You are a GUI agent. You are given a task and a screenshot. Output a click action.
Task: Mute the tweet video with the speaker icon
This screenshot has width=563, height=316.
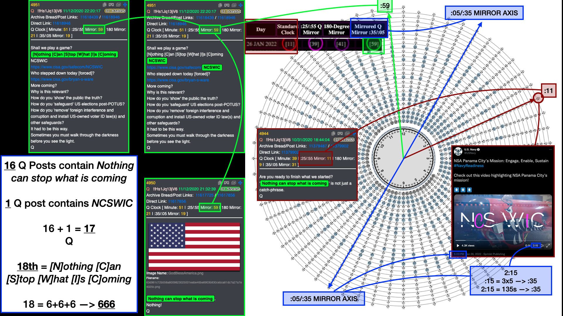(542, 246)
